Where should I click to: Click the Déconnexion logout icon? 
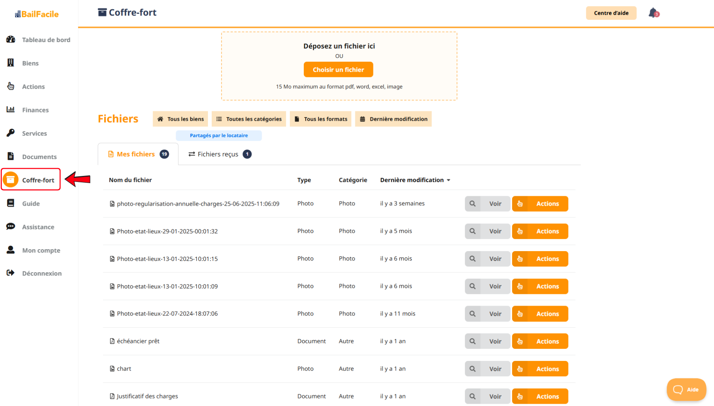(11, 273)
